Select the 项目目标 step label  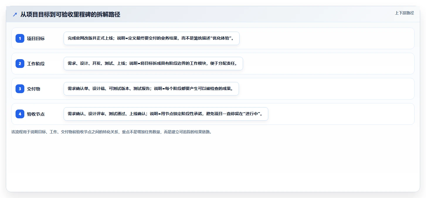click(x=36, y=38)
